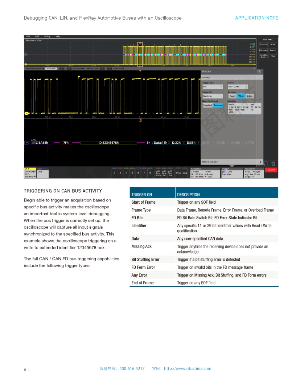
Task: Open the Source Bus 1 (CAN) dropdown
Action: pos(238,87)
